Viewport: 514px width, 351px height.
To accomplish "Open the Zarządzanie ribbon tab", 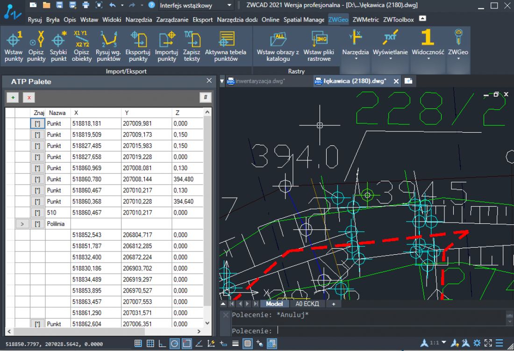I will [x=172, y=20].
